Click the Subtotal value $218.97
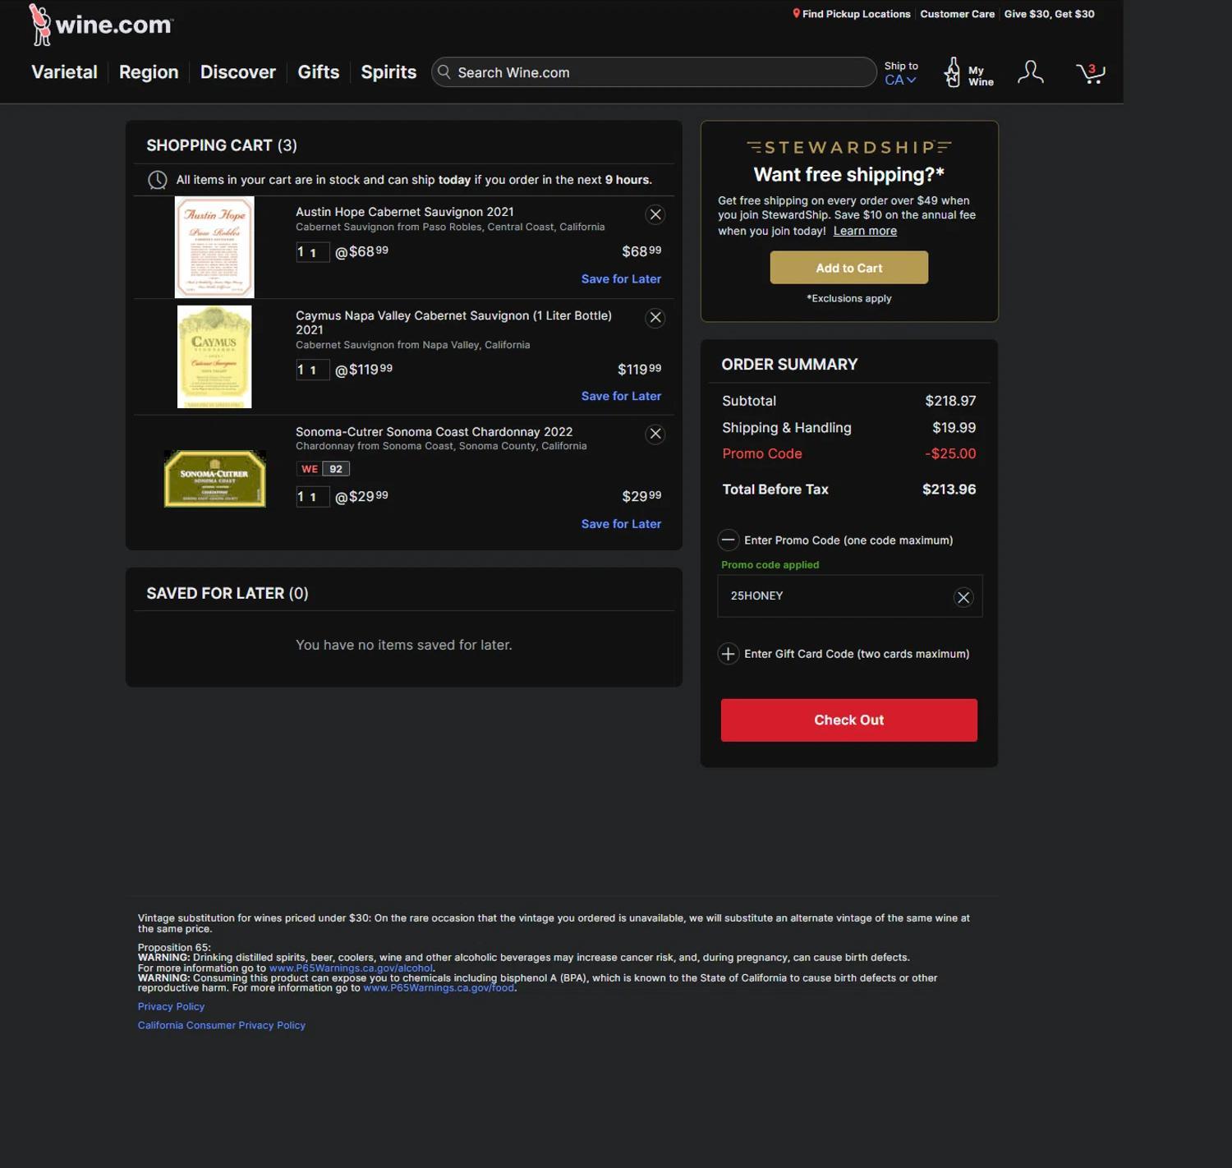Screen dimensions: 1232x1168 point(950,401)
